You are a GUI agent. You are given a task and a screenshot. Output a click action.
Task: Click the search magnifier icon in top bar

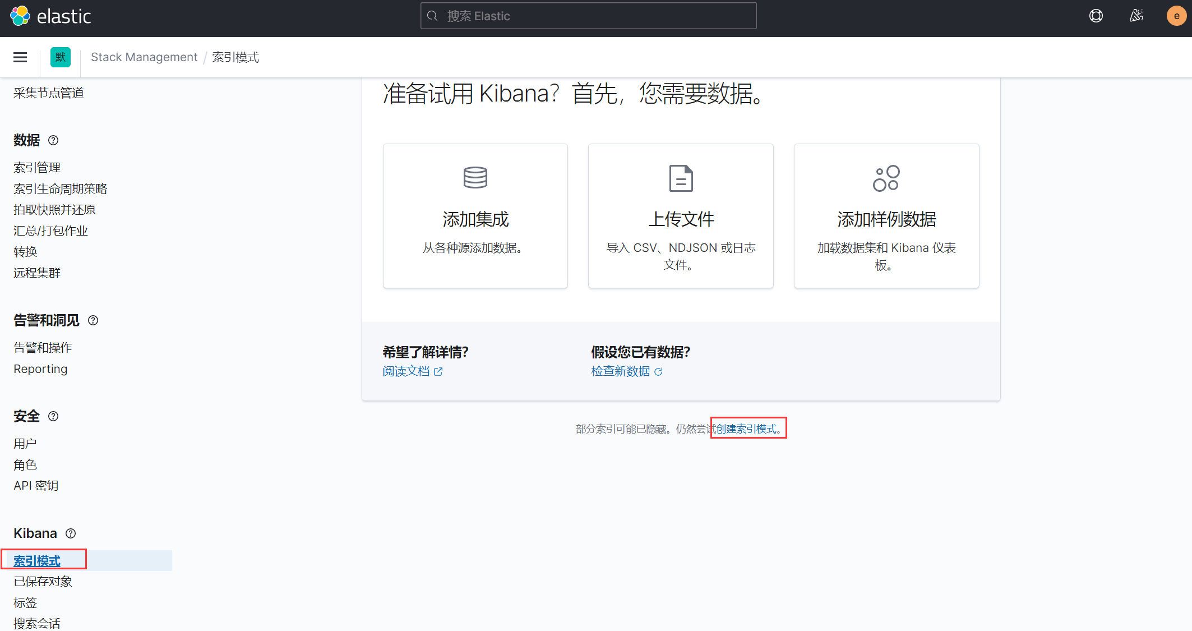(432, 16)
